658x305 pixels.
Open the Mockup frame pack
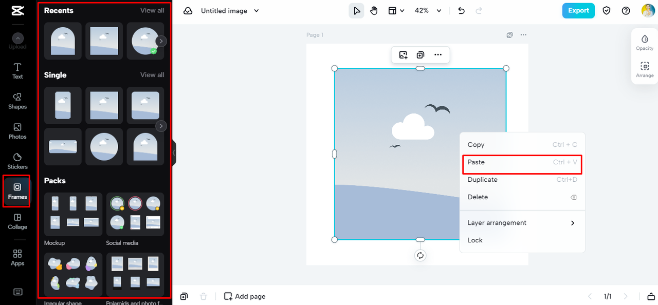[x=73, y=215]
